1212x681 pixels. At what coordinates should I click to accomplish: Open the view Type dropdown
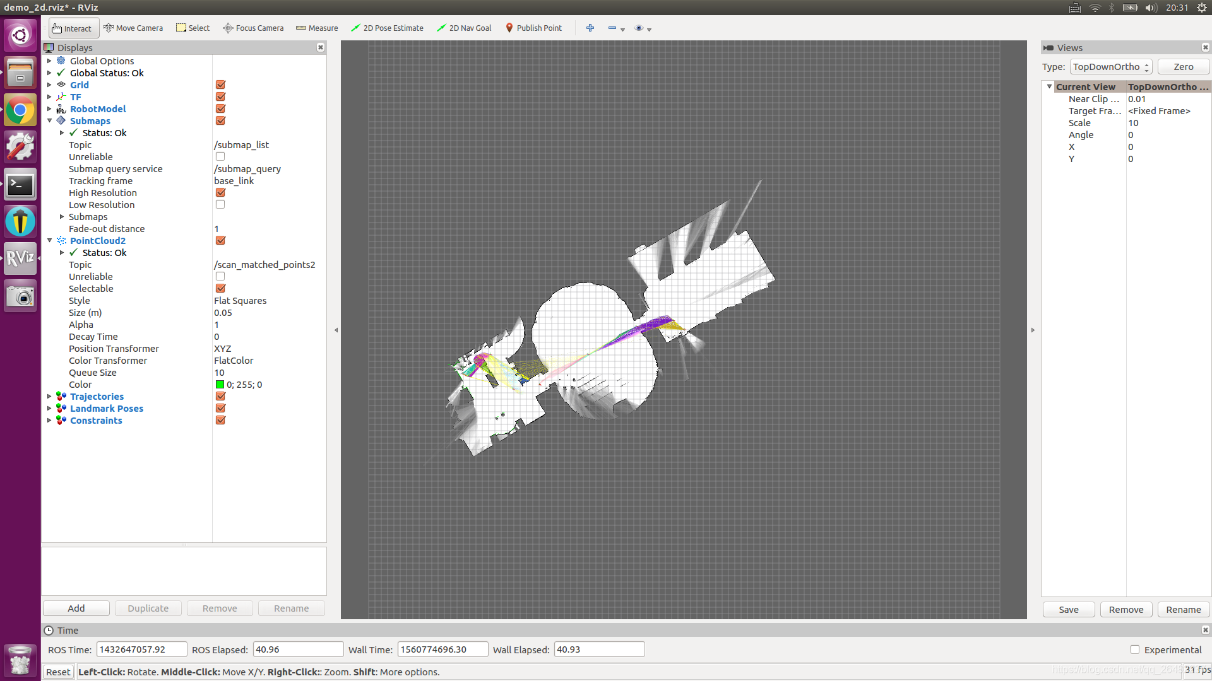coord(1111,67)
